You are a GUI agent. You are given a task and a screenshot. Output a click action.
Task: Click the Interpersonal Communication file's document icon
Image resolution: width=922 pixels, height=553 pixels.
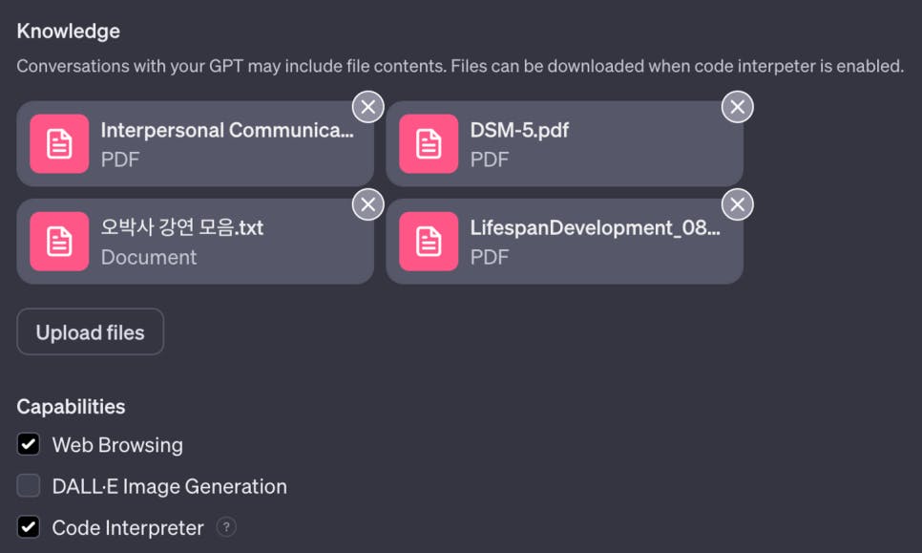[x=59, y=144]
